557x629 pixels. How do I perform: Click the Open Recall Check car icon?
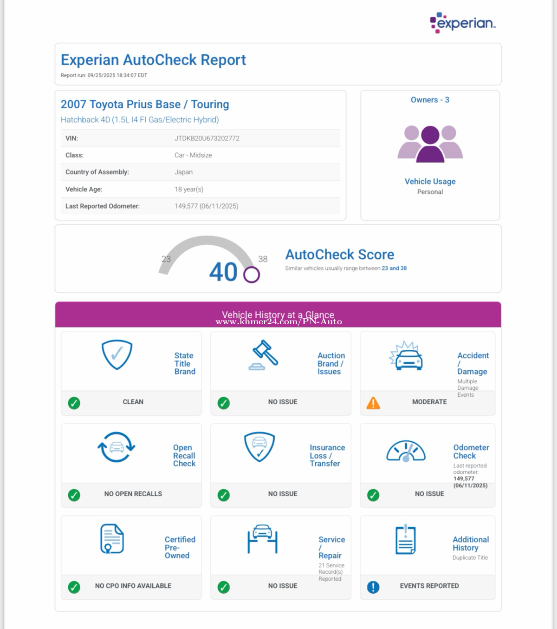pyautogui.click(x=116, y=447)
